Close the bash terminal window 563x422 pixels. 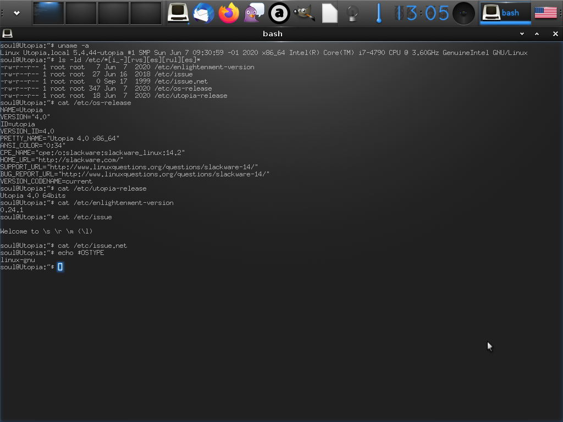click(x=555, y=34)
